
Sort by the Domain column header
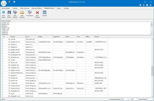(18, 37)
